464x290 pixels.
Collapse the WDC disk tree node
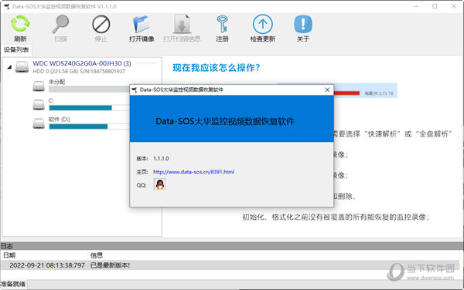(9, 67)
